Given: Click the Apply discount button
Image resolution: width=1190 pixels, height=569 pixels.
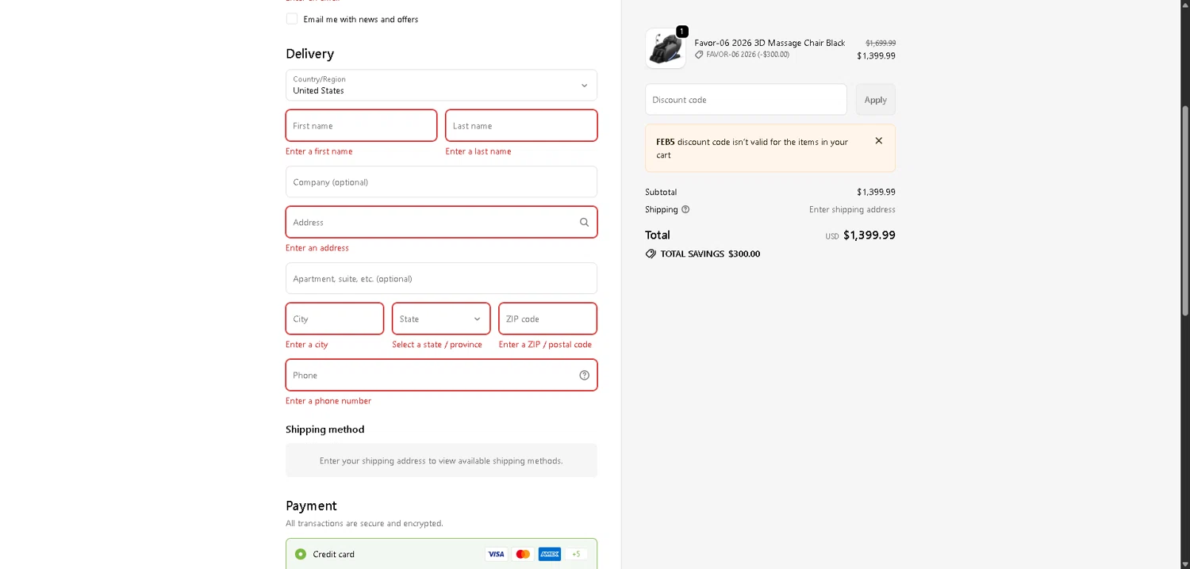Looking at the screenshot, I should click(x=875, y=100).
